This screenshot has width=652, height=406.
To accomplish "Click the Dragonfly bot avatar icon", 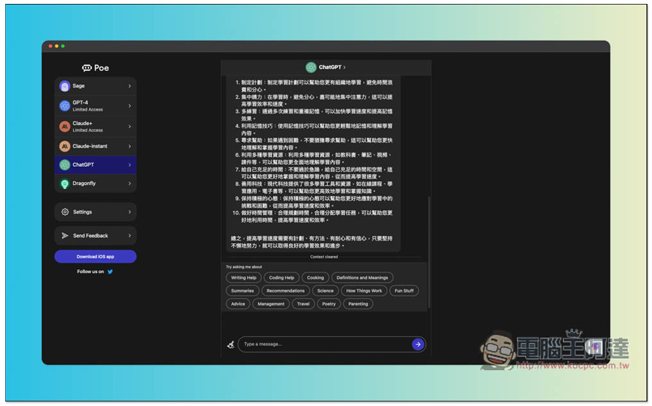I will tap(65, 184).
